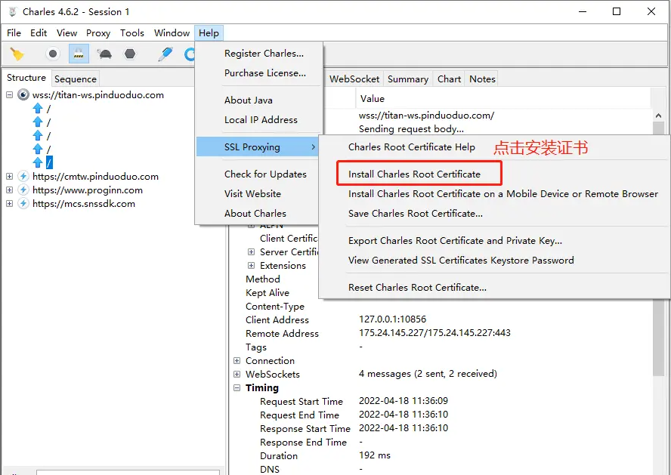Open the File menu

(14, 33)
